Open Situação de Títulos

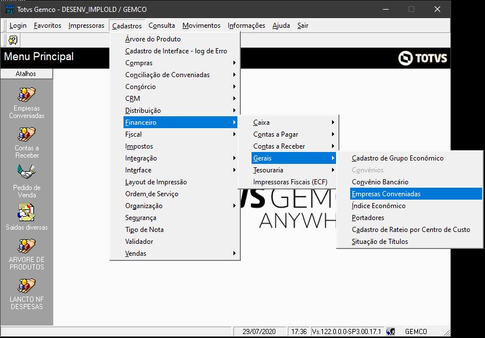[416, 242]
